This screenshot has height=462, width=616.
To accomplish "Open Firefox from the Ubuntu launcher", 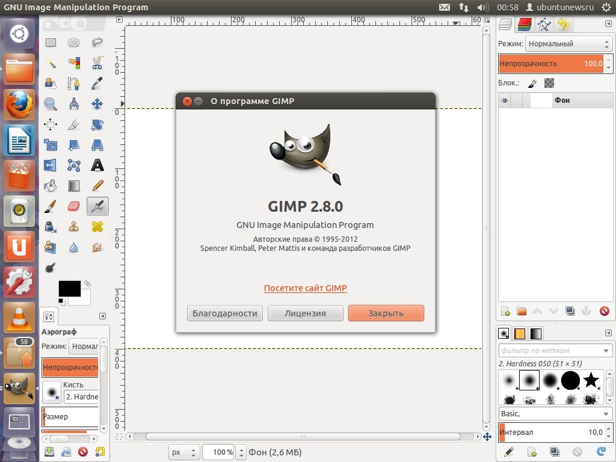I will pyautogui.click(x=19, y=104).
